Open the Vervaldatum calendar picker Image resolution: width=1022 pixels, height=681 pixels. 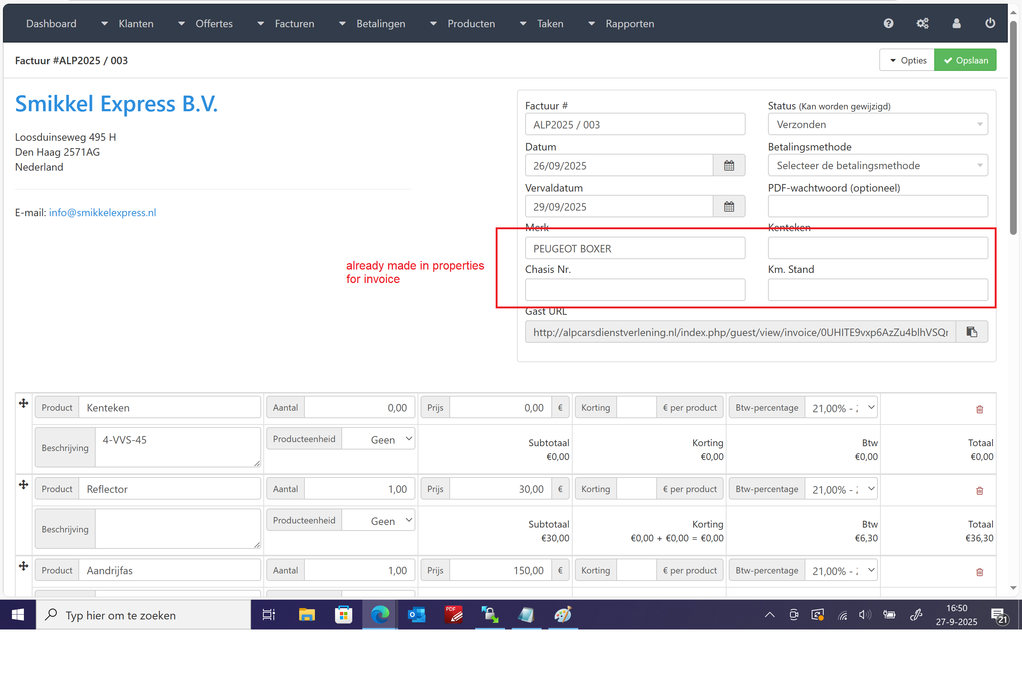coord(729,207)
